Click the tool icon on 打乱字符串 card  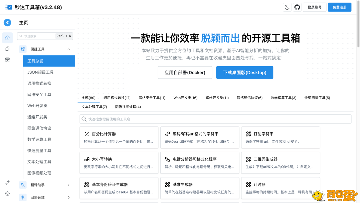pos(248,134)
